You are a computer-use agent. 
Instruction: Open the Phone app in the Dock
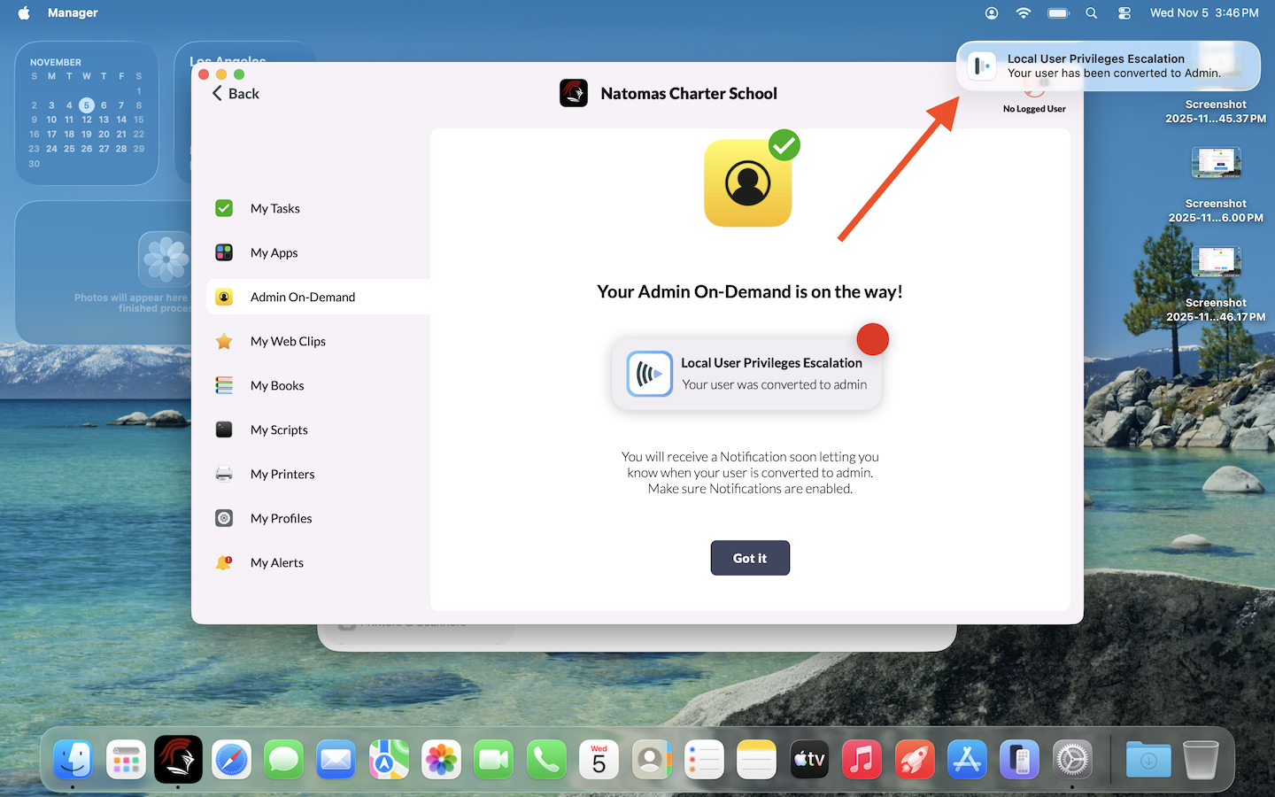546,760
